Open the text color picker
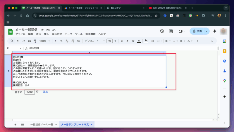The width and height of the screenshot is (234, 132). (x=139, y=41)
